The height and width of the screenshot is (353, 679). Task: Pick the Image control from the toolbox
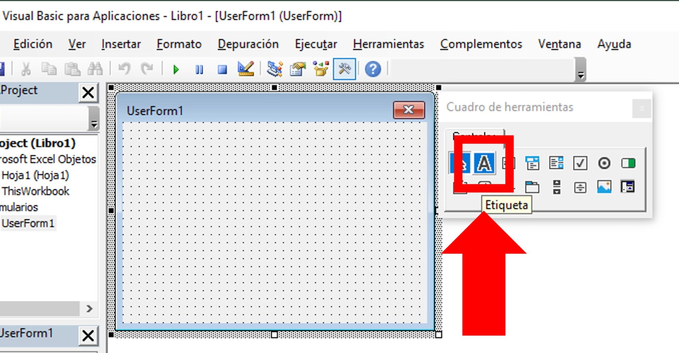tap(604, 186)
